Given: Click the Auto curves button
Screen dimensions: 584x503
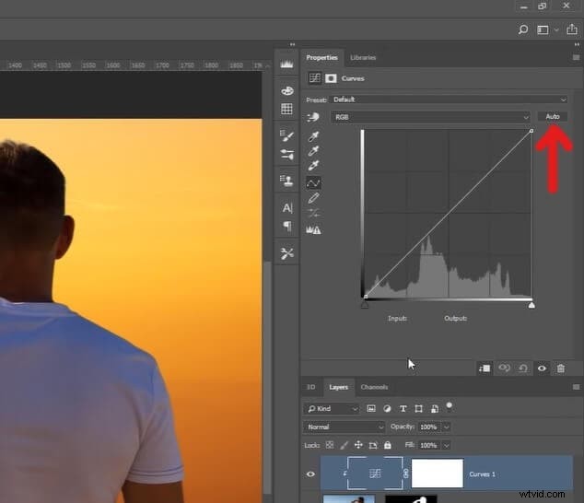Looking at the screenshot, I should coord(553,117).
